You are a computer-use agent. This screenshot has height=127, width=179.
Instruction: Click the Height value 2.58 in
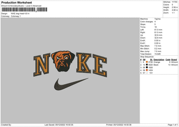(x=175, y=7)
